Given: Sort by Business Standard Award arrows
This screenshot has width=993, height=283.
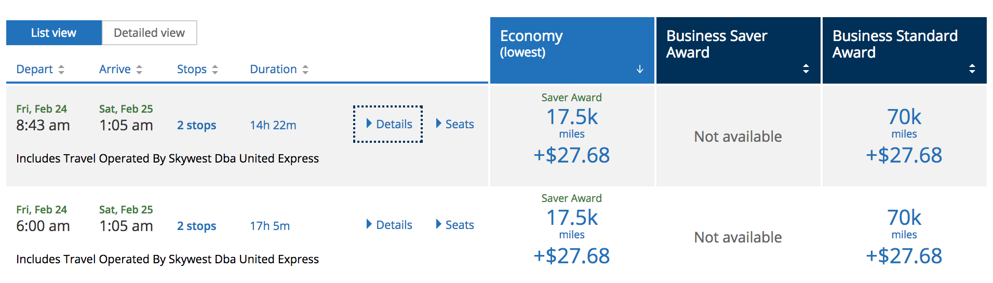Looking at the screenshot, I should pos(972,69).
